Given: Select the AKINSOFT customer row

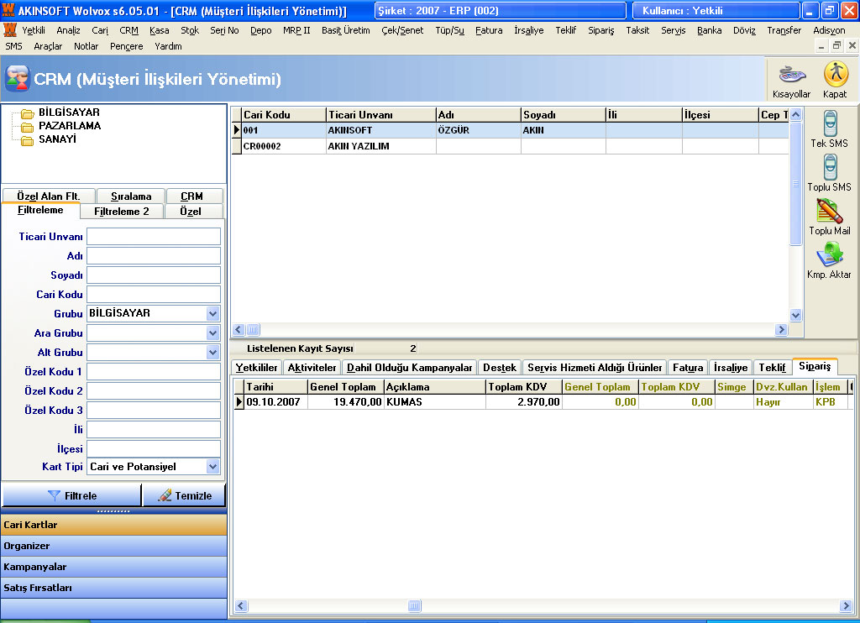Looking at the screenshot, I should (x=511, y=130).
